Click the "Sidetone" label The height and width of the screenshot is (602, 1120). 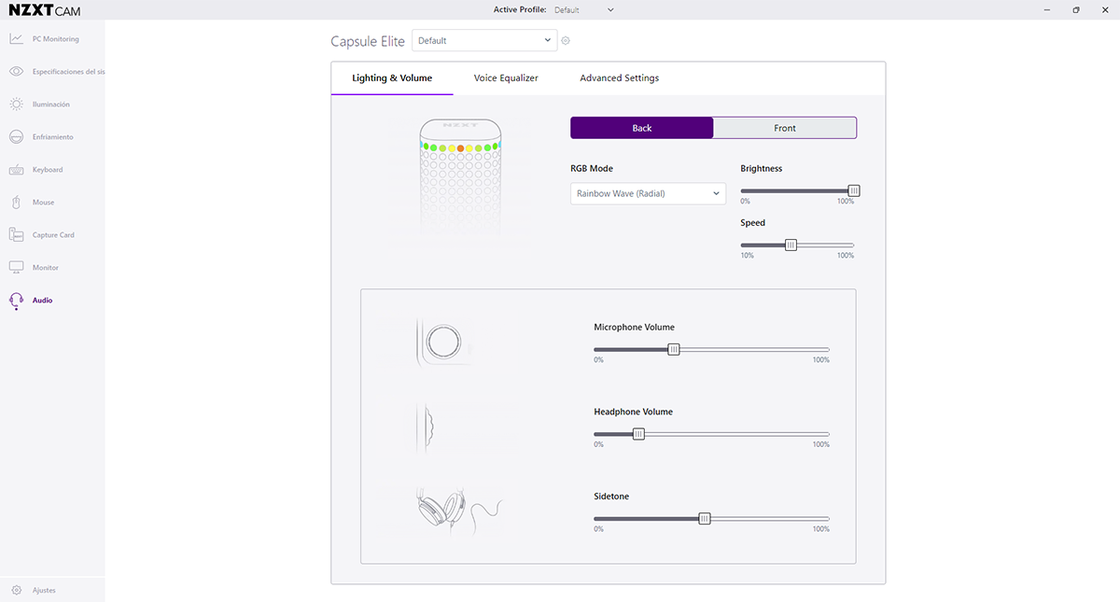click(611, 497)
